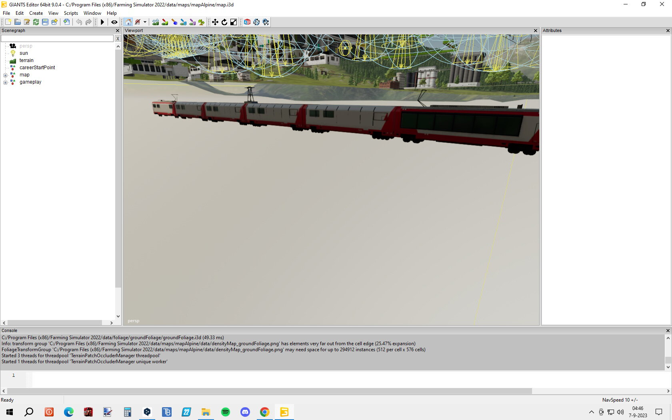672x420 pixels.
Task: Activate the Translate move tool icon
Action: point(215,22)
